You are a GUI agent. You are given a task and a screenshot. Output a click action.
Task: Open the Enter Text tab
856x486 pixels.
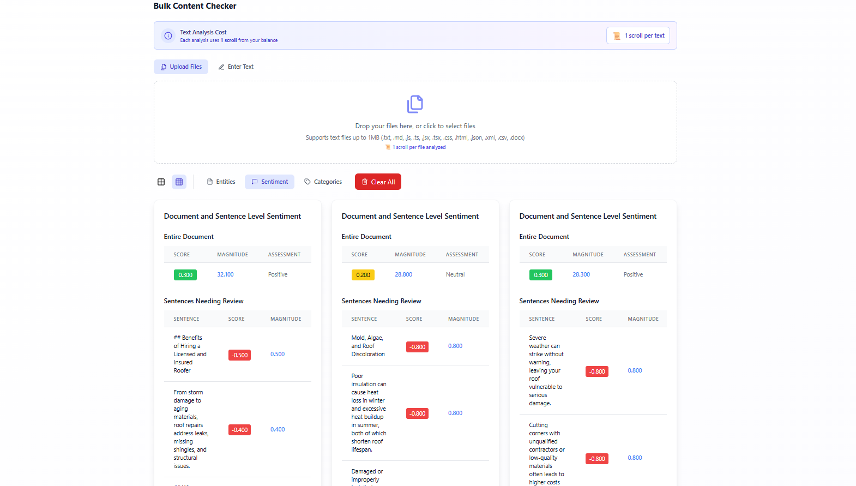click(236, 67)
